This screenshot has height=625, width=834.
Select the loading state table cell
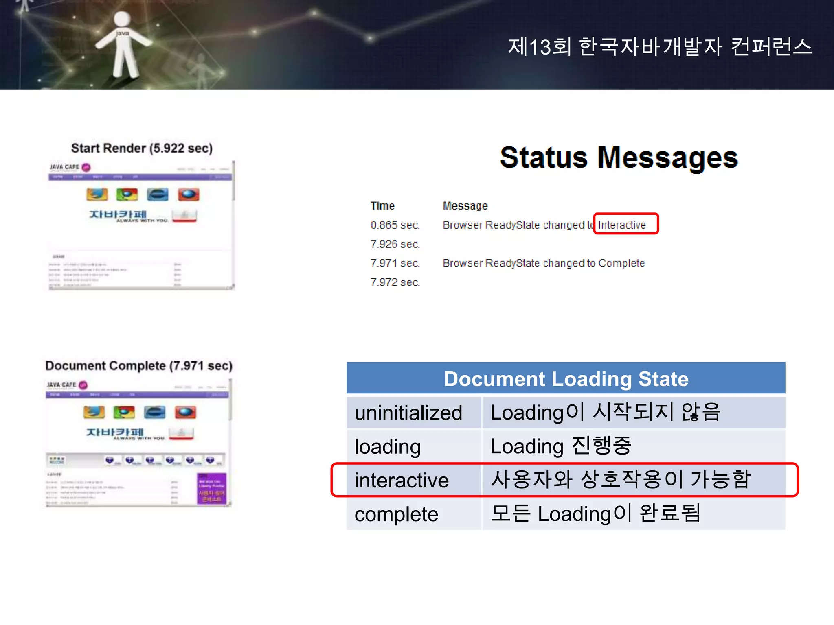414,446
